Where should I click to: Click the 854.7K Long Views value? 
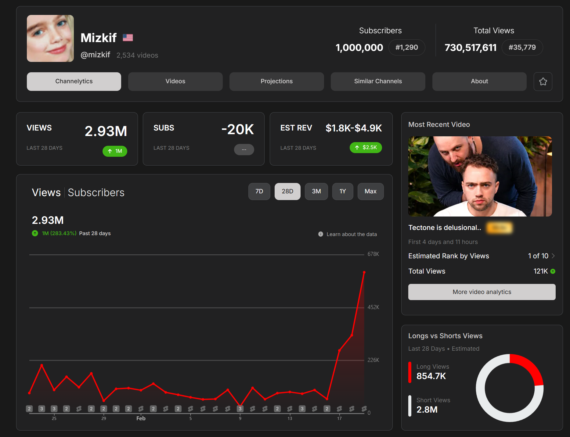click(x=431, y=376)
